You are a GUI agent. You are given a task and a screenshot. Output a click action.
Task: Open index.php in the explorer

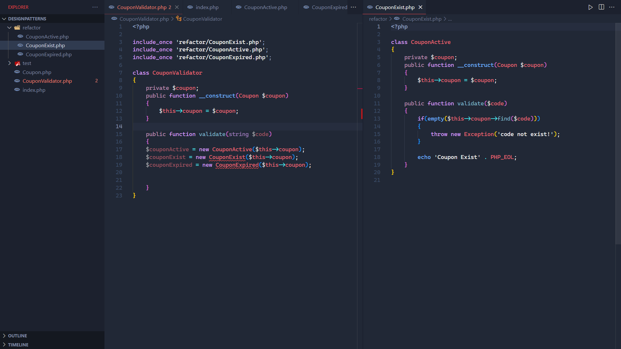point(52,90)
